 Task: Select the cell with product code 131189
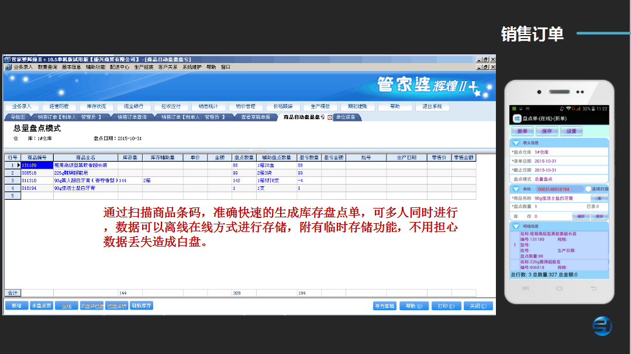click(x=37, y=165)
